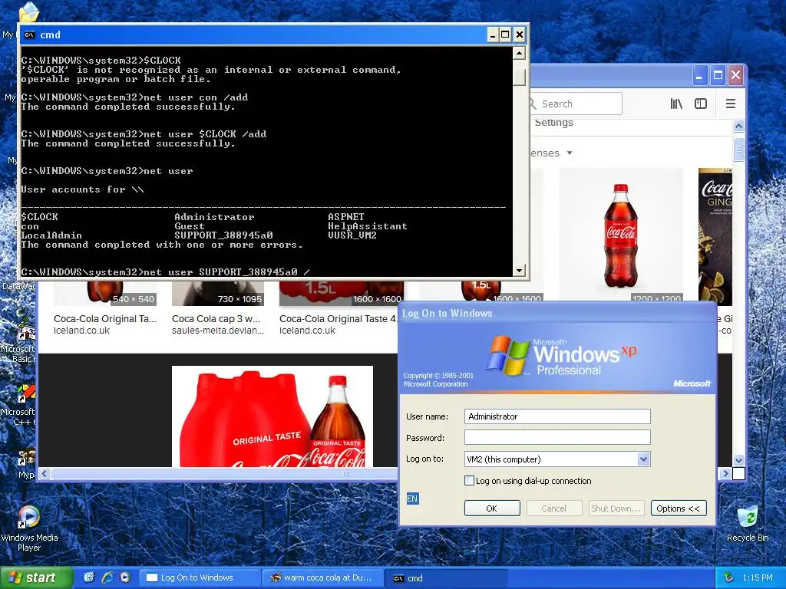Screen dimensions: 786x589
Task: Open saules-melta.devian... source link
Action: coord(217,331)
